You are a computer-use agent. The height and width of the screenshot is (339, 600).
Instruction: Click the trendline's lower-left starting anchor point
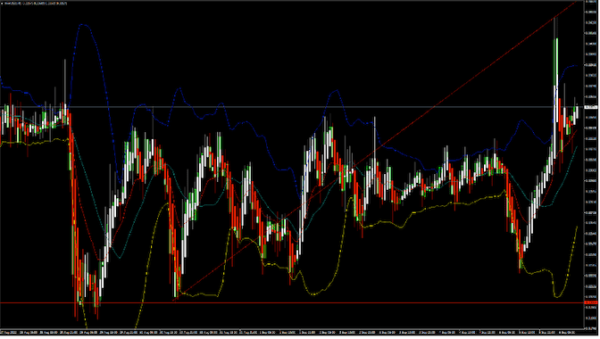[174, 301]
